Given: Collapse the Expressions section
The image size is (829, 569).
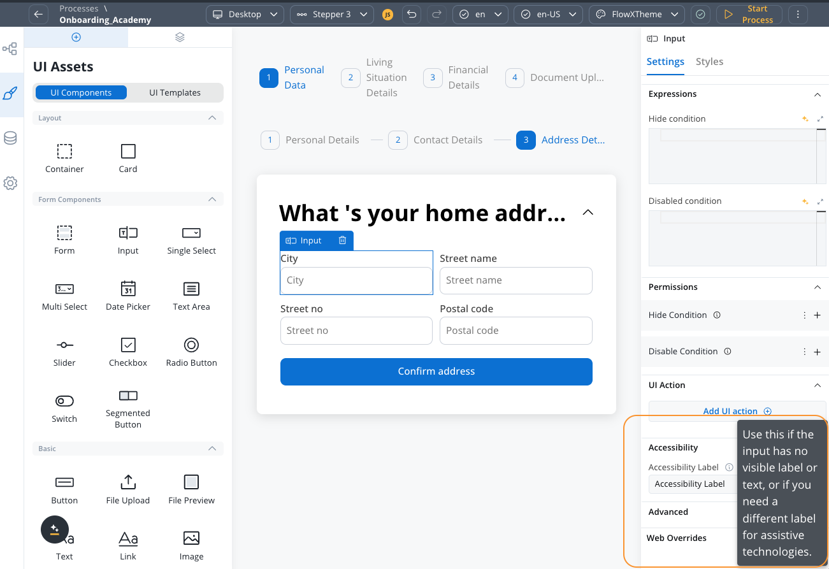Looking at the screenshot, I should [818, 94].
